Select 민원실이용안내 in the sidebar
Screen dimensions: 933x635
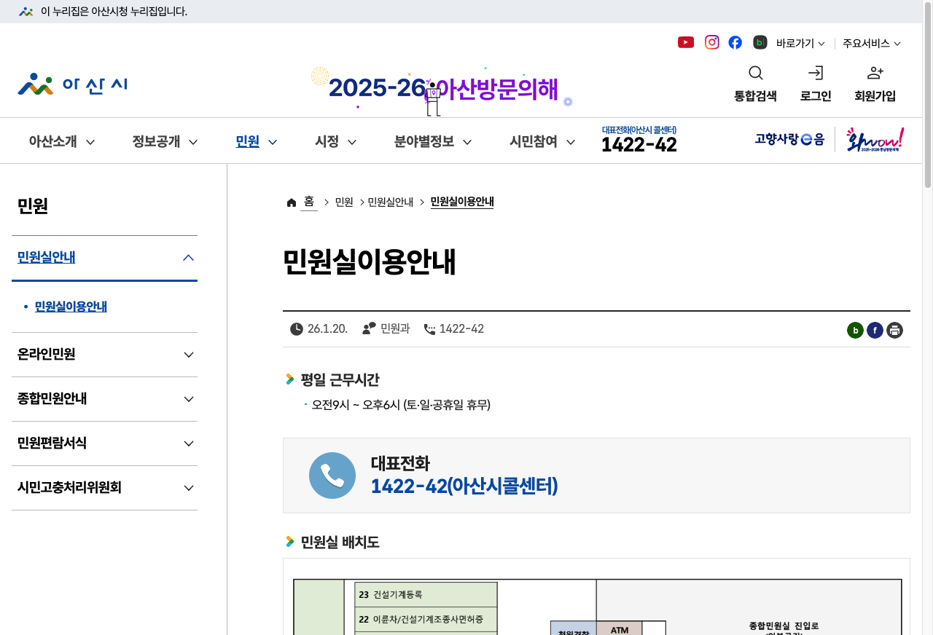click(71, 307)
